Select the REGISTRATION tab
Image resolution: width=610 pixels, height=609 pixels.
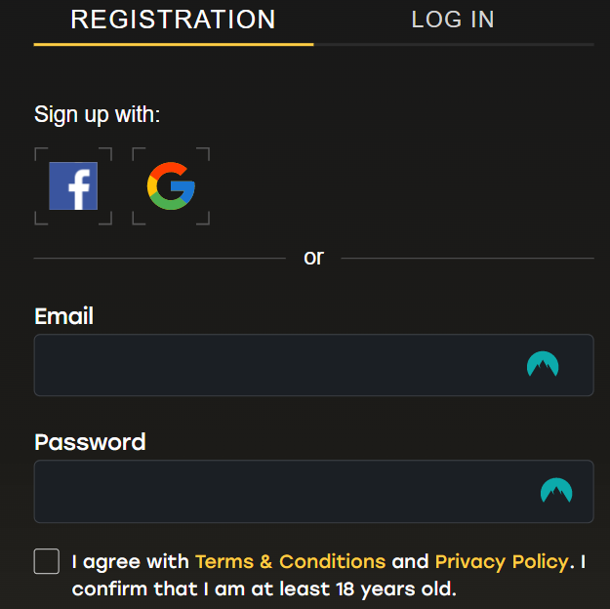tap(174, 20)
